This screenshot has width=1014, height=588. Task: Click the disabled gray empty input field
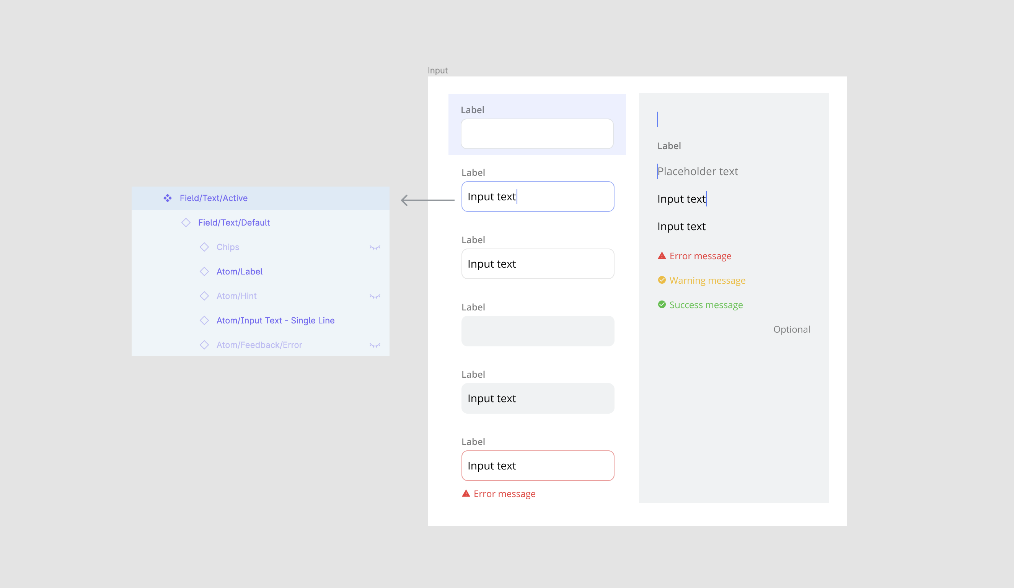coord(538,331)
